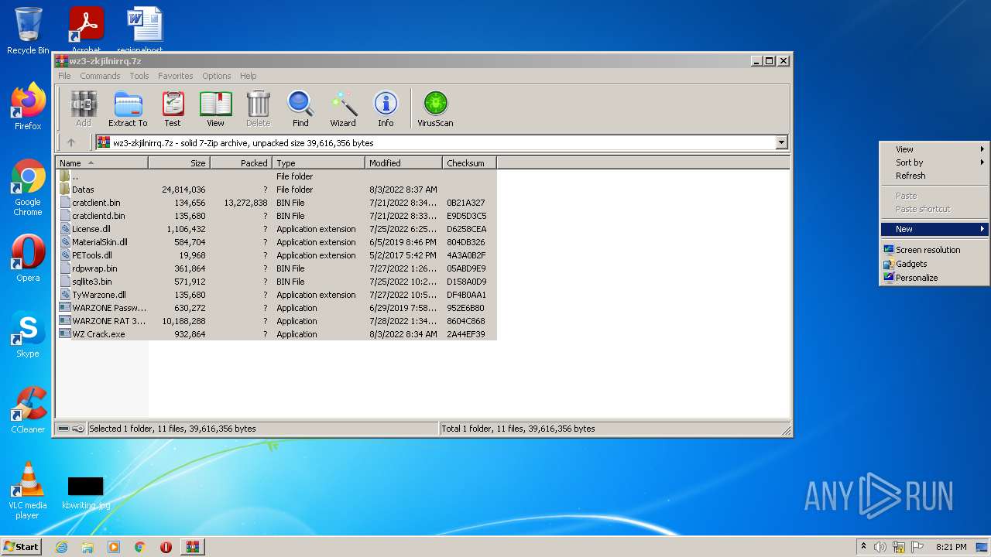Viewport: 991px width, 557px height.
Task: Select License.dll file
Action: pos(277,229)
